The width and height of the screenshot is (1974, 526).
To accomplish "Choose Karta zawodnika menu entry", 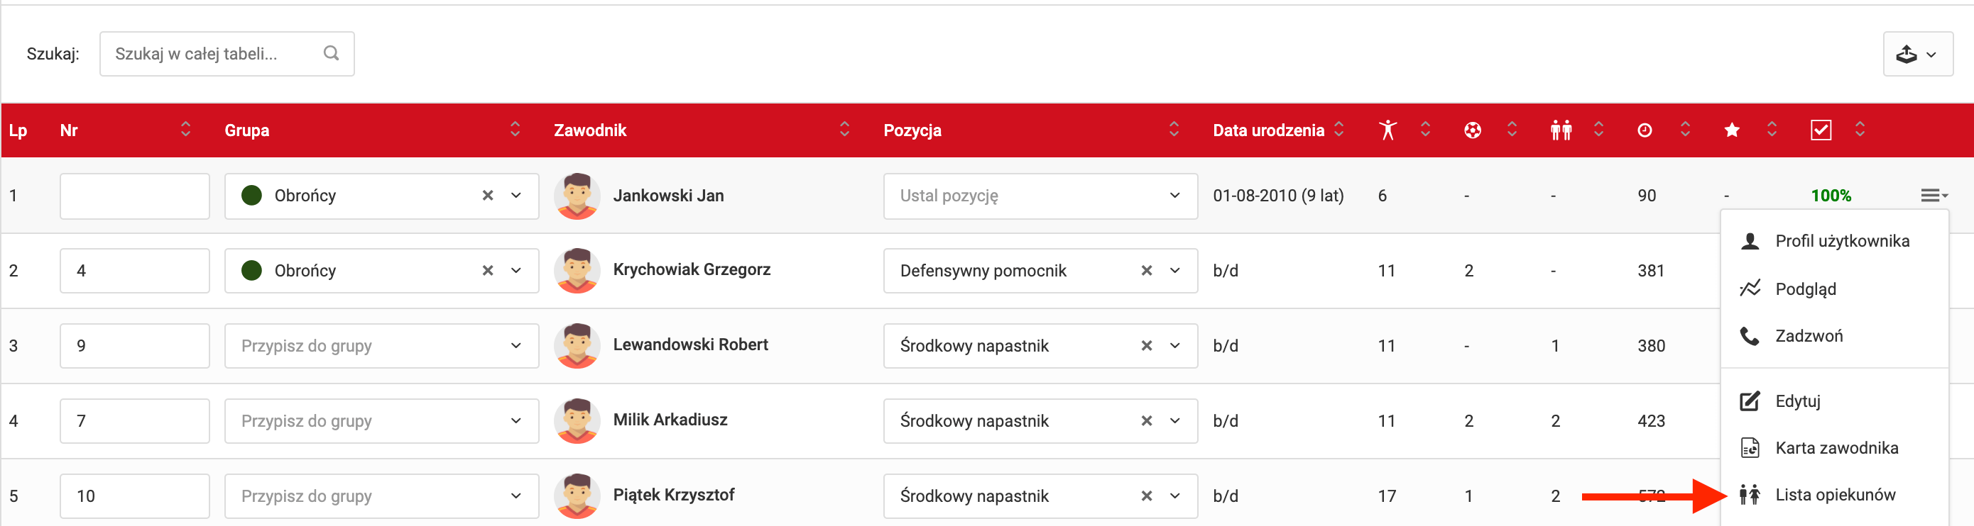I will 1836,448.
